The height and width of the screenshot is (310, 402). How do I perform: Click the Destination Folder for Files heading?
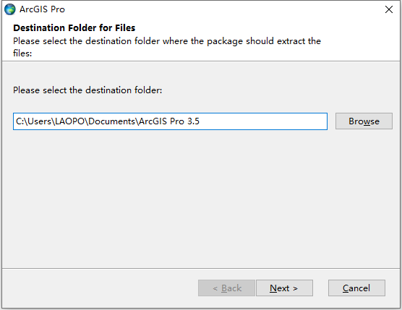point(74,27)
